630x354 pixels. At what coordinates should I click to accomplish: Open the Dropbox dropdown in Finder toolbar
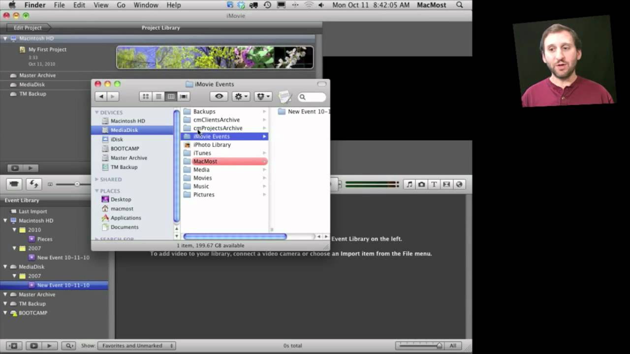coord(263,97)
